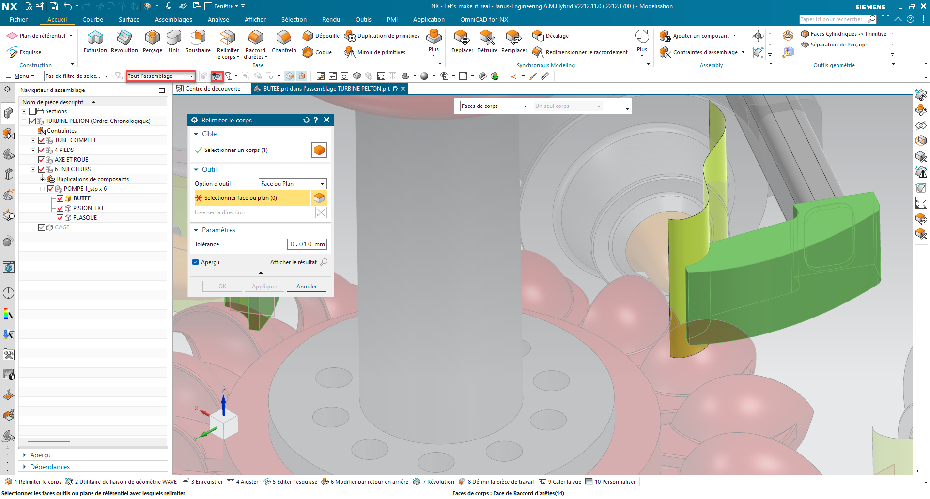The height and width of the screenshot is (499, 930).
Task: Collapse the Cible section
Action: click(x=196, y=134)
